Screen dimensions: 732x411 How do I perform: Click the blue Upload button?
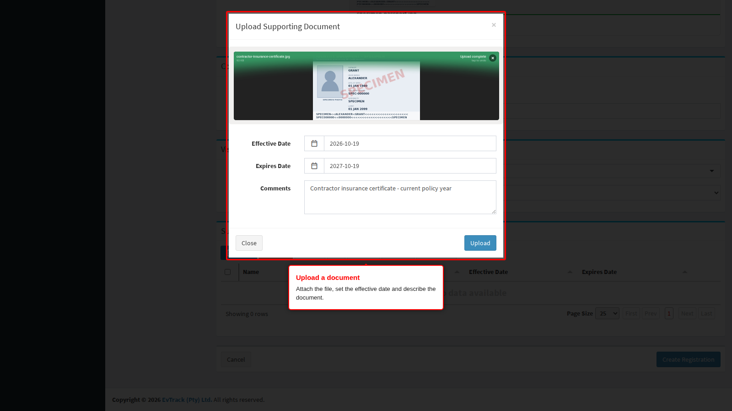tap(480, 243)
